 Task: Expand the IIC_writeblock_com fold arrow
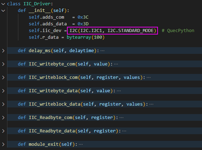click(x=3, y=77)
